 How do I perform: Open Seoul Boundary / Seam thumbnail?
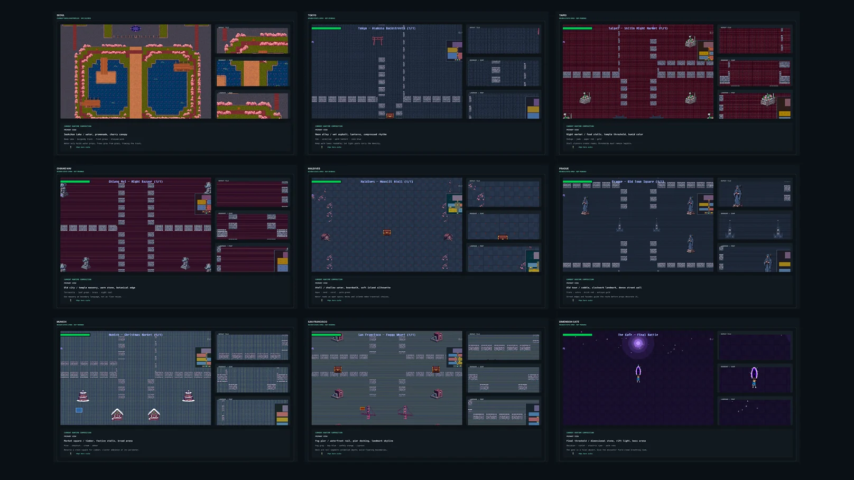point(253,73)
